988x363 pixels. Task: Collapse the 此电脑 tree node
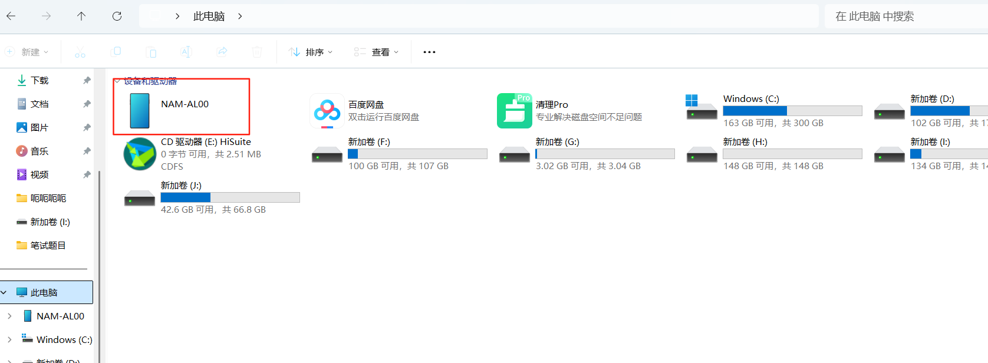point(4,292)
